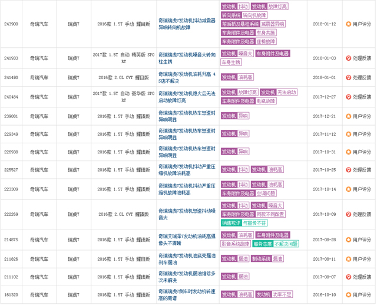This screenshot has height=305, width=377.
Task: Click the red feedback icon in row 241933
Action: 348,58
